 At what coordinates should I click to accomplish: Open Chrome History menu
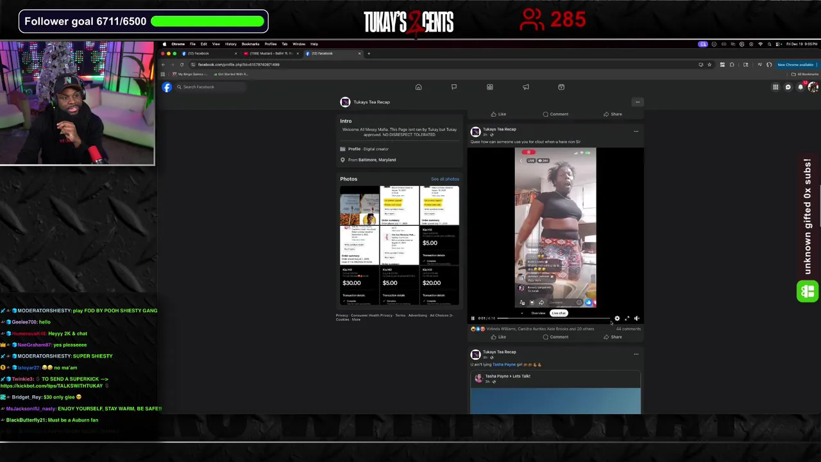pyautogui.click(x=231, y=44)
